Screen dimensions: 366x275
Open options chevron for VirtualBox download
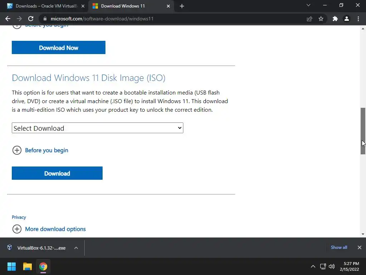pos(76,248)
